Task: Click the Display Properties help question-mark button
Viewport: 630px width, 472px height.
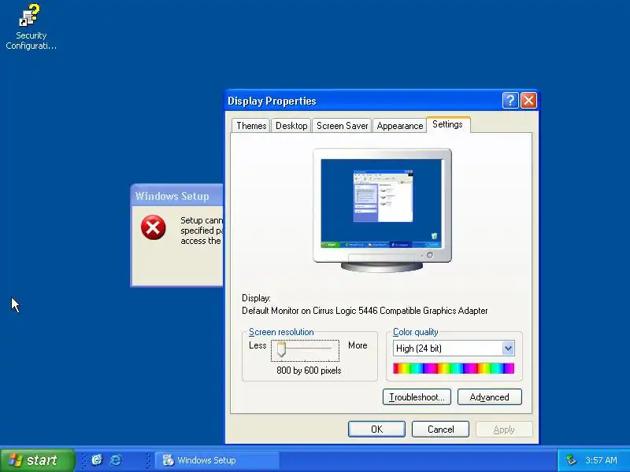Action: point(510,101)
